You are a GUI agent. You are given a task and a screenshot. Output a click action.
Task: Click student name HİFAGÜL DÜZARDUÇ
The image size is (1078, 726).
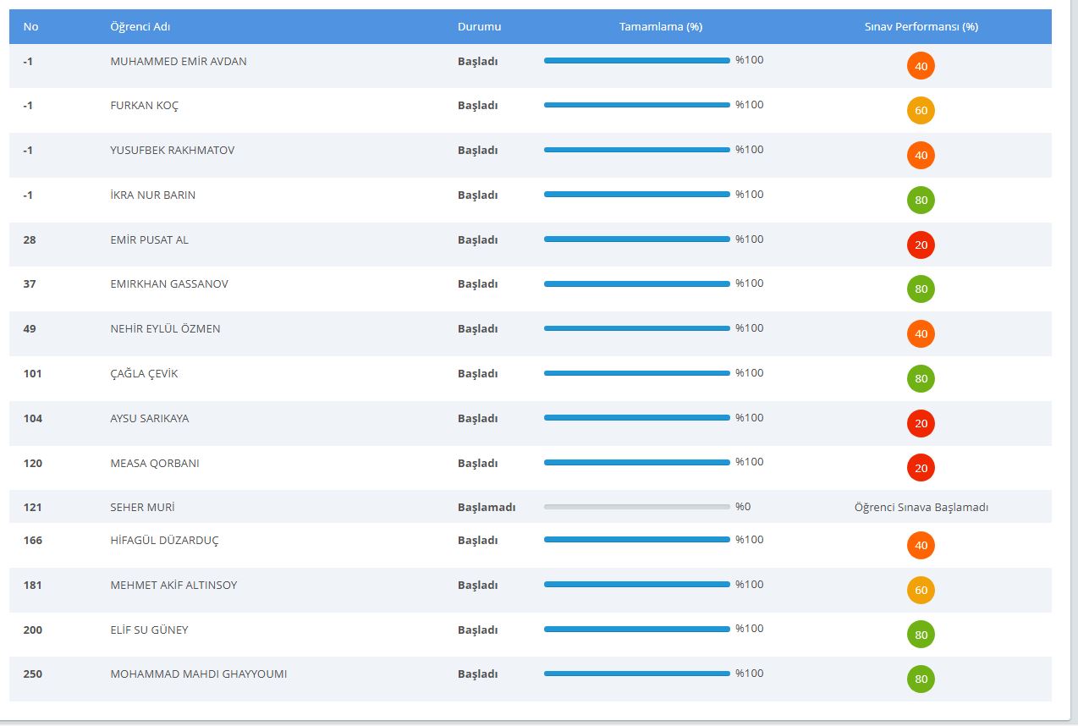[x=164, y=541]
